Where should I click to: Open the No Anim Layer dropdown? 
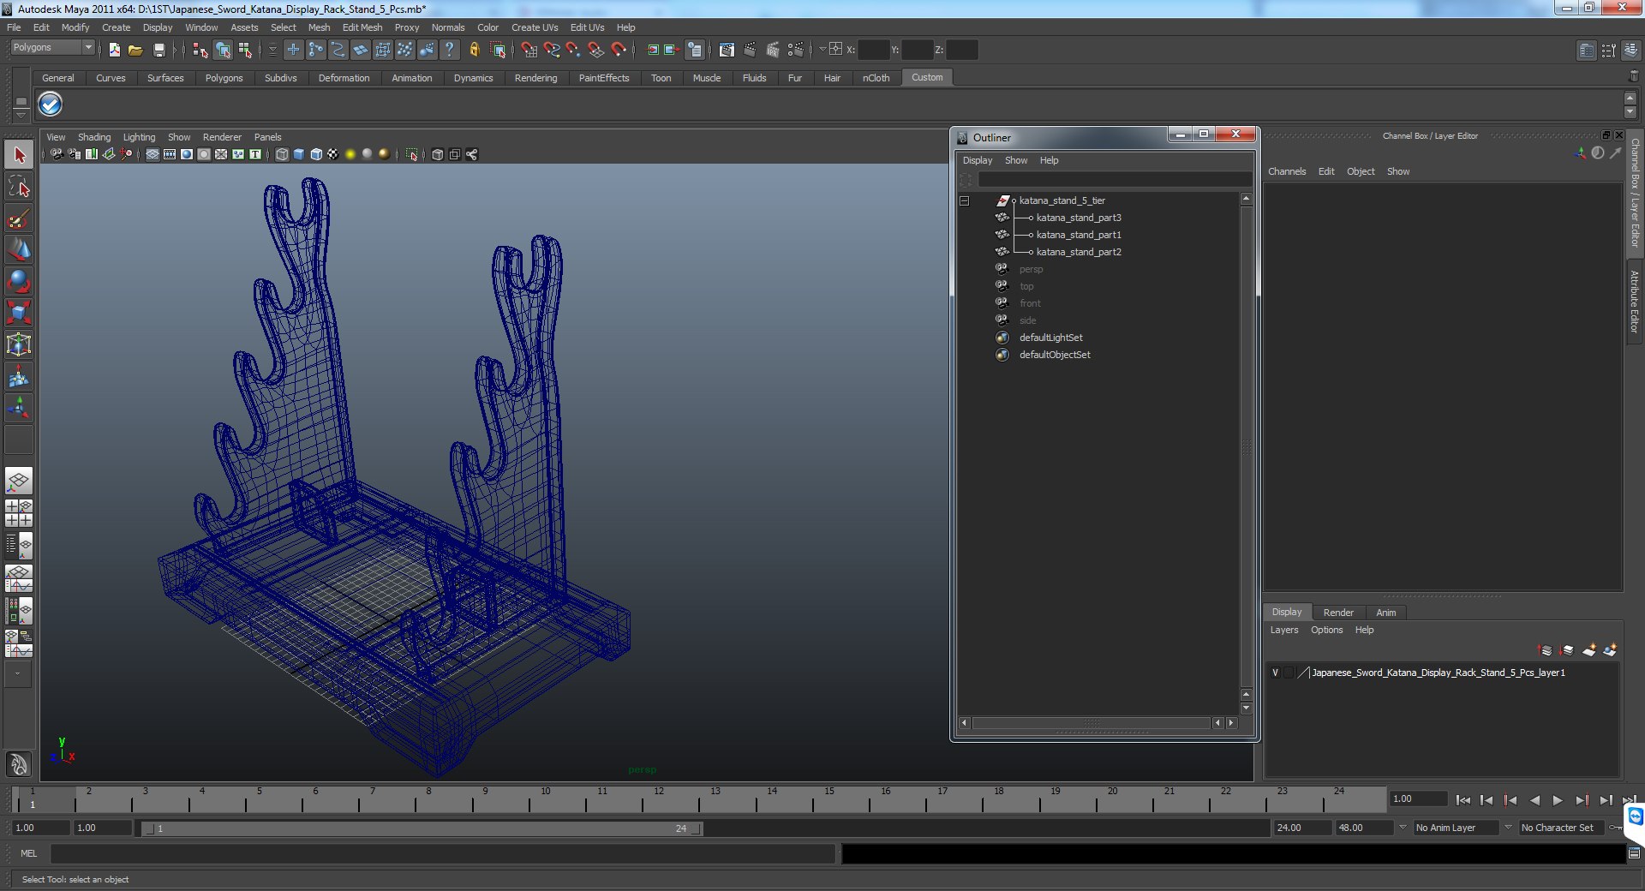1457,828
